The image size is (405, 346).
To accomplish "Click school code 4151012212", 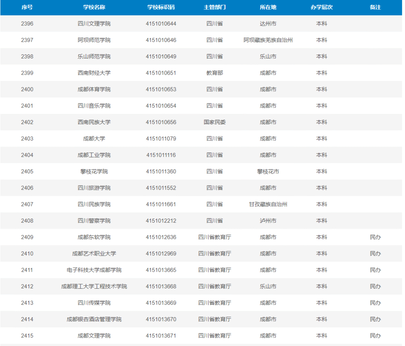I will pos(161,221).
